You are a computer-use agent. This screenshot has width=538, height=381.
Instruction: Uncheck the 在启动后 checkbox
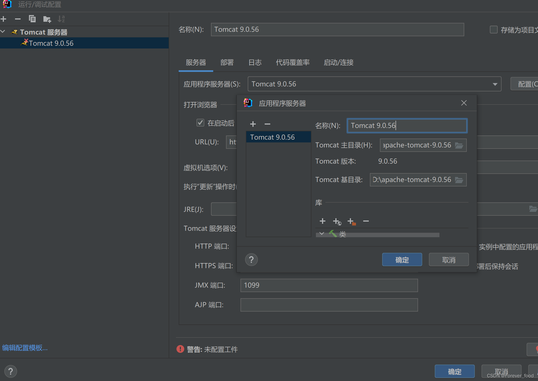pos(200,123)
